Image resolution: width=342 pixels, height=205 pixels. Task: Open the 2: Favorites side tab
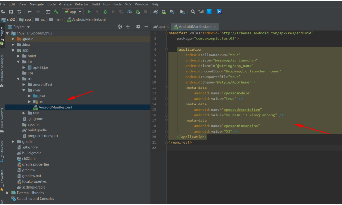tap(2, 180)
